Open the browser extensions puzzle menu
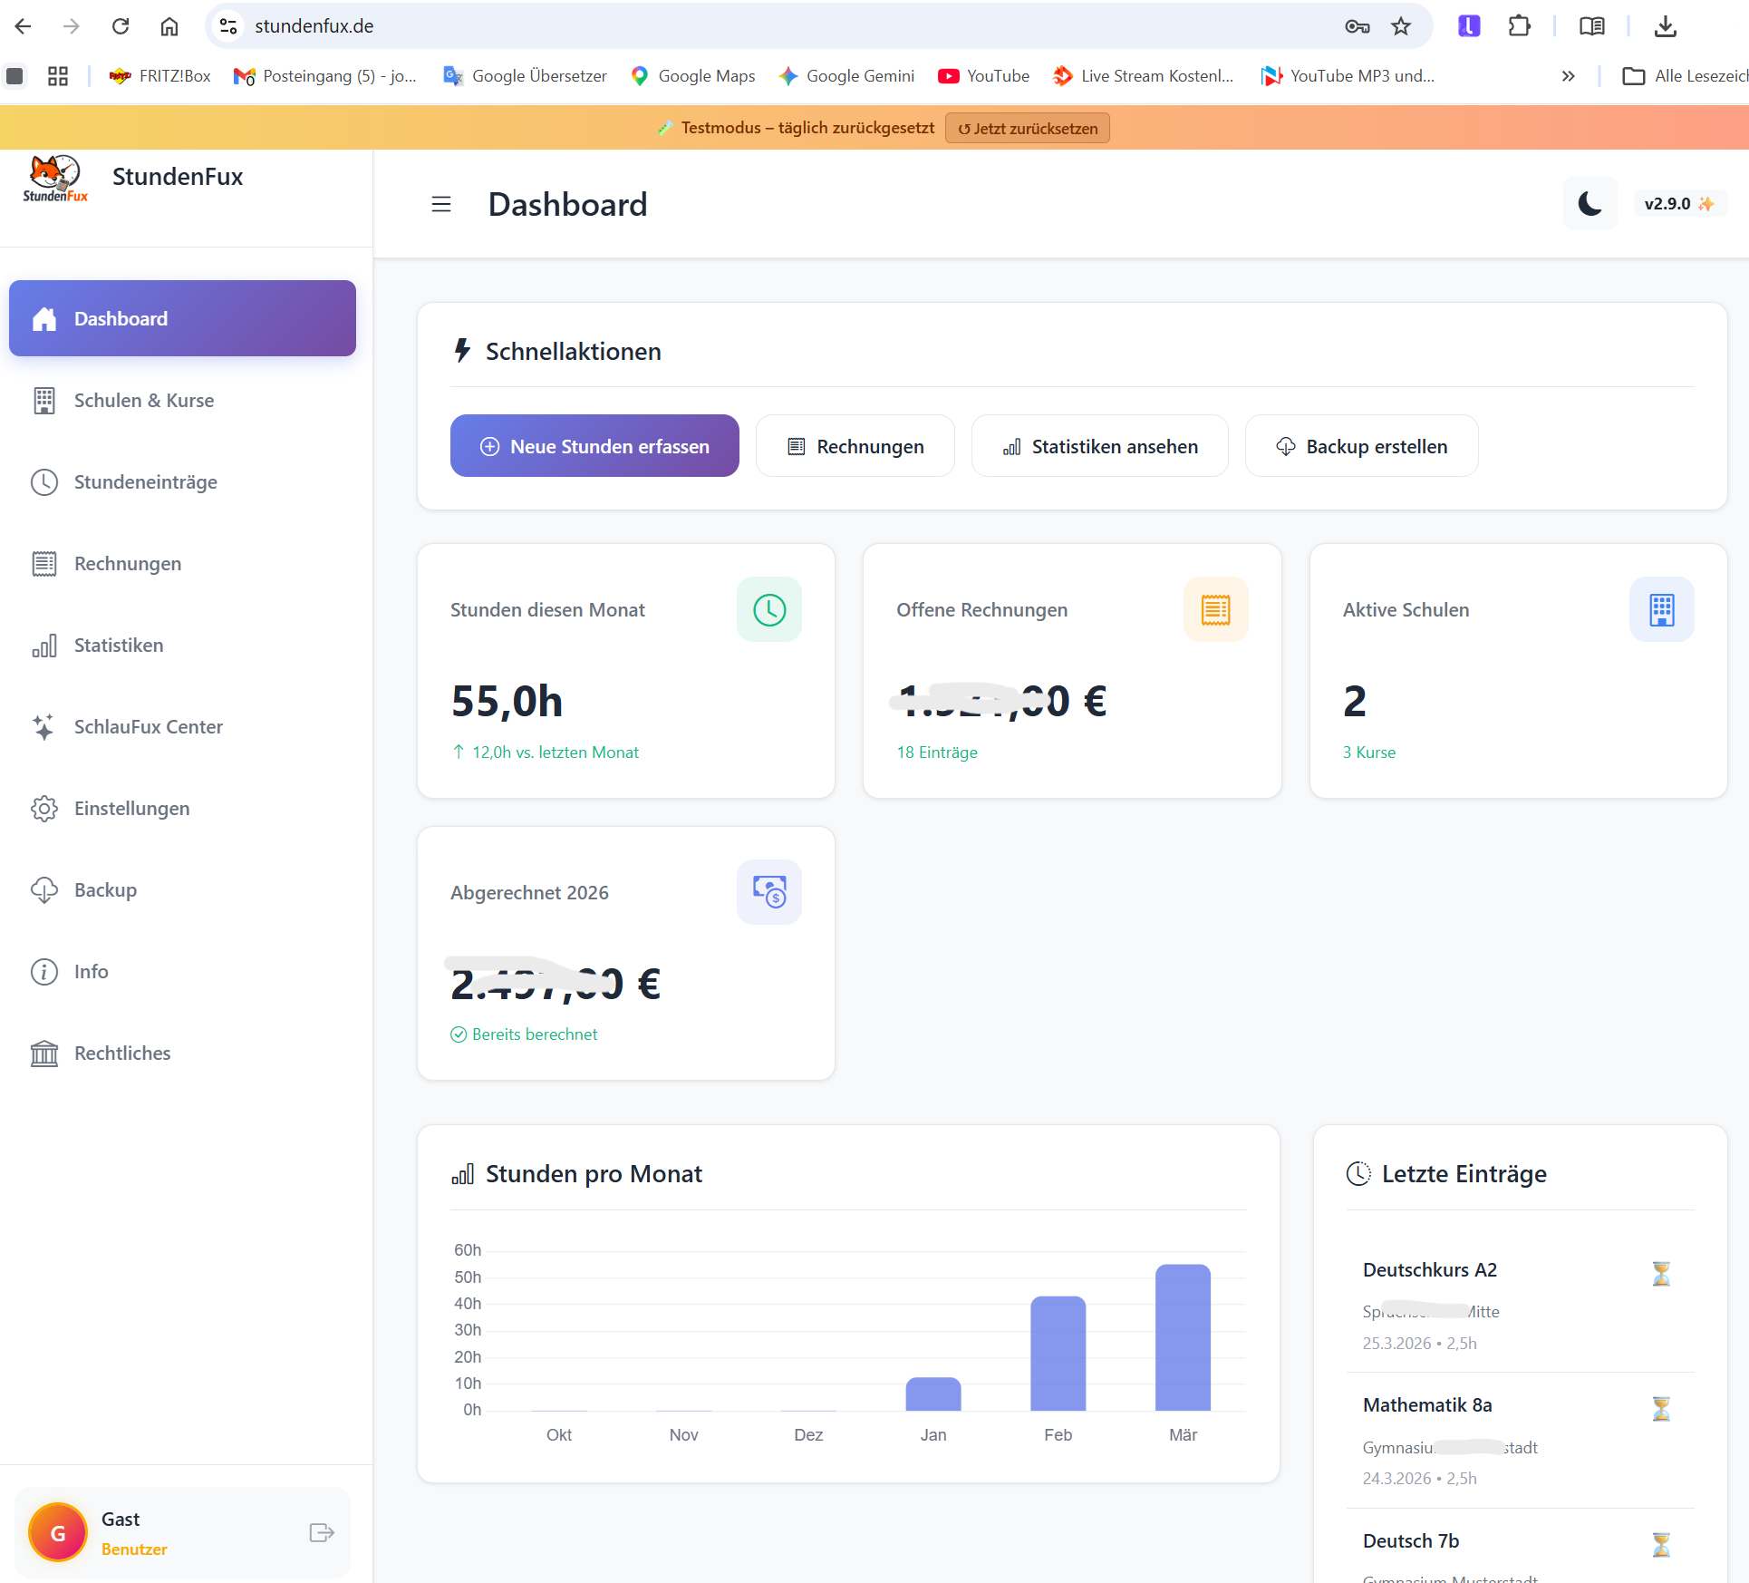The height and width of the screenshot is (1583, 1749). 1519,26
